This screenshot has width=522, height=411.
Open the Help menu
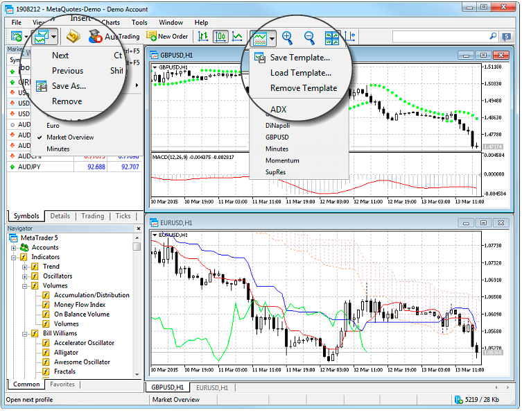tap(201, 22)
